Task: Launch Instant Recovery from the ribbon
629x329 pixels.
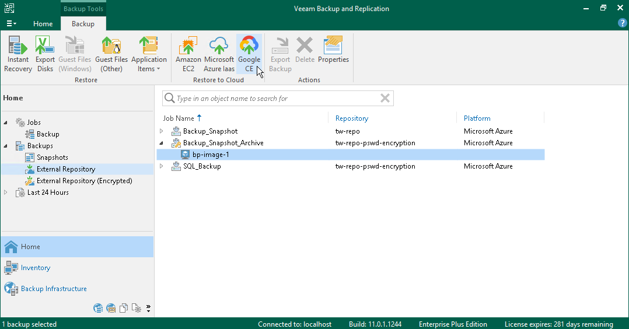Action: click(x=18, y=54)
